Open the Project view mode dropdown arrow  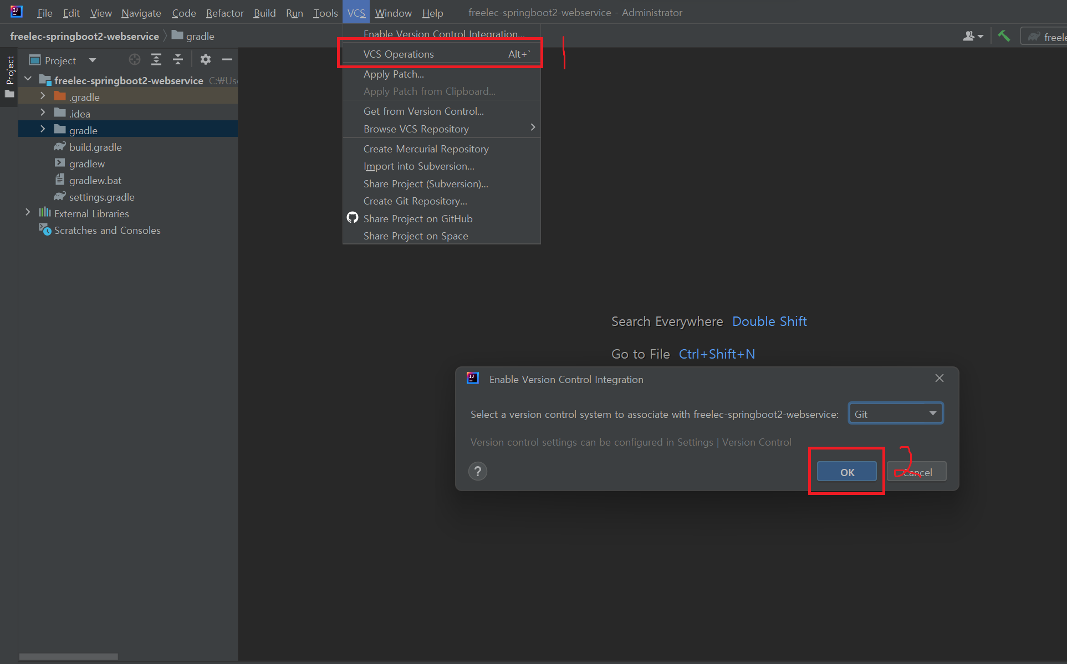tap(93, 60)
